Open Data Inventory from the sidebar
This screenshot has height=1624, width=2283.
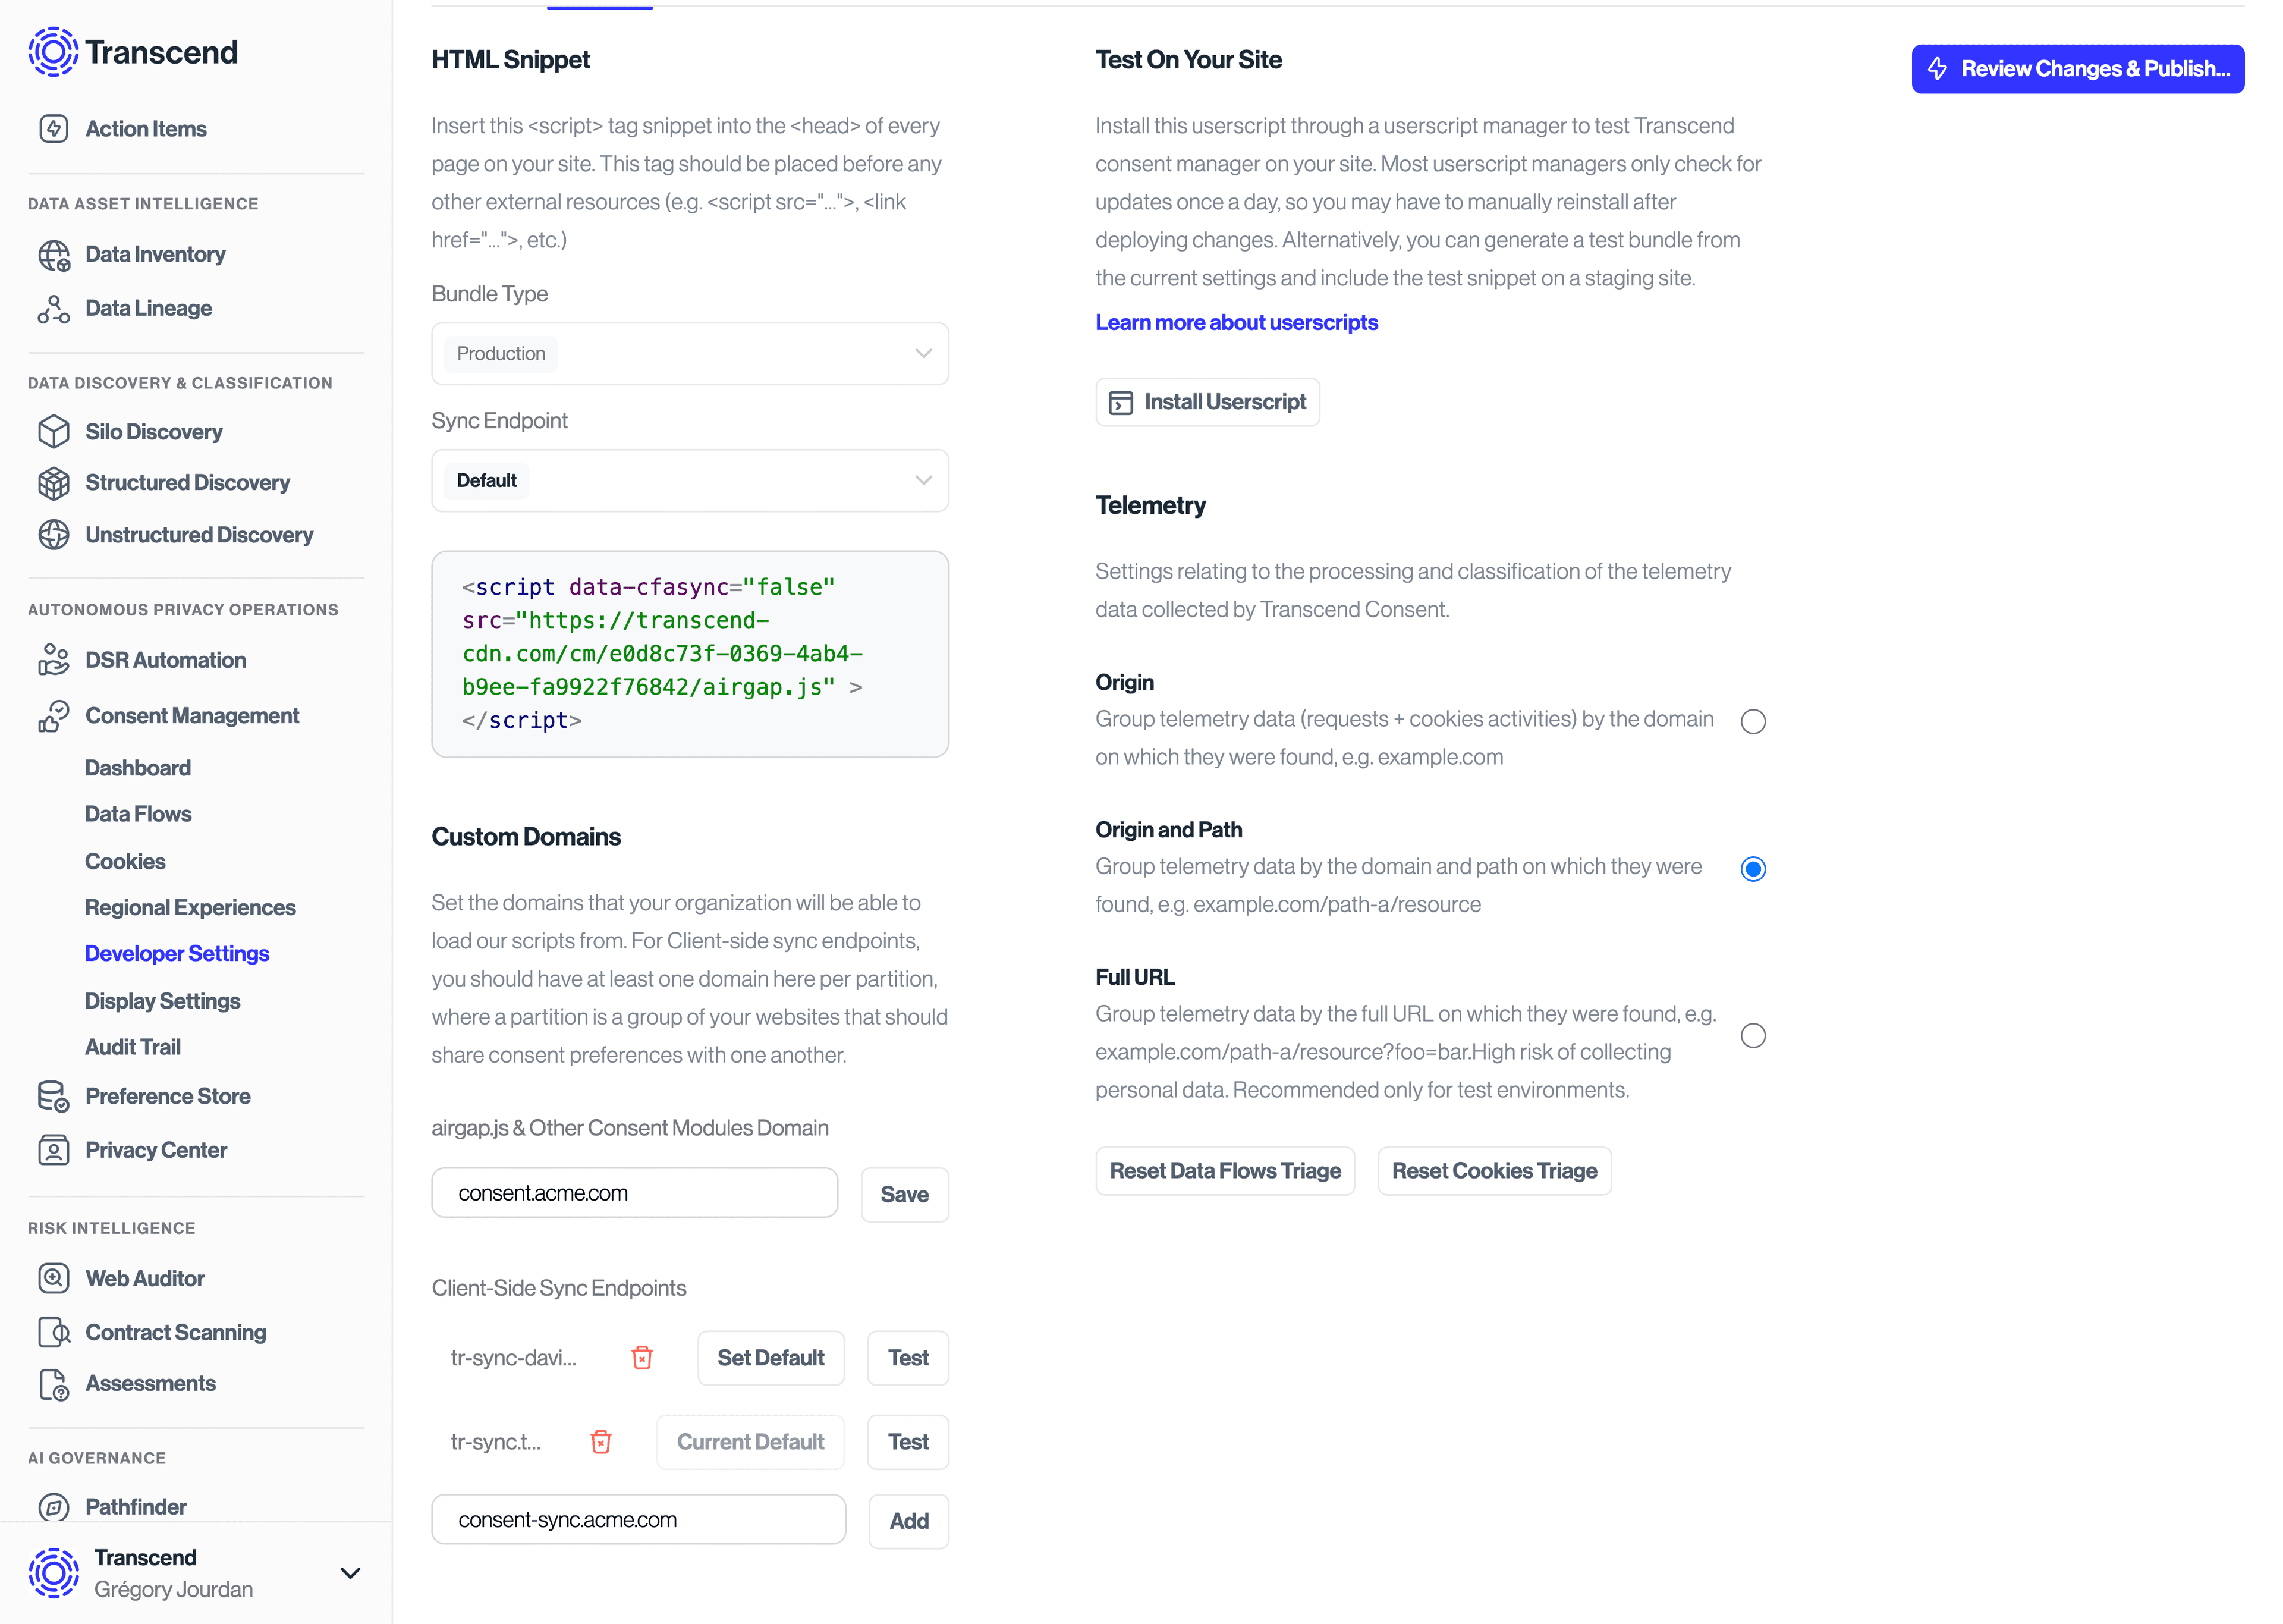[155, 254]
